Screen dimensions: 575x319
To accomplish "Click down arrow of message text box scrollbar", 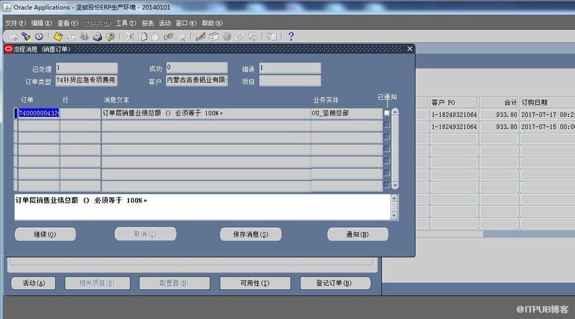I will 395,216.
